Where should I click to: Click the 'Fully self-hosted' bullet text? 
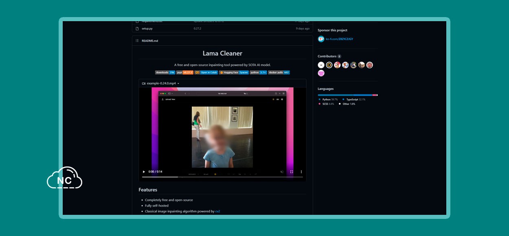(x=157, y=205)
